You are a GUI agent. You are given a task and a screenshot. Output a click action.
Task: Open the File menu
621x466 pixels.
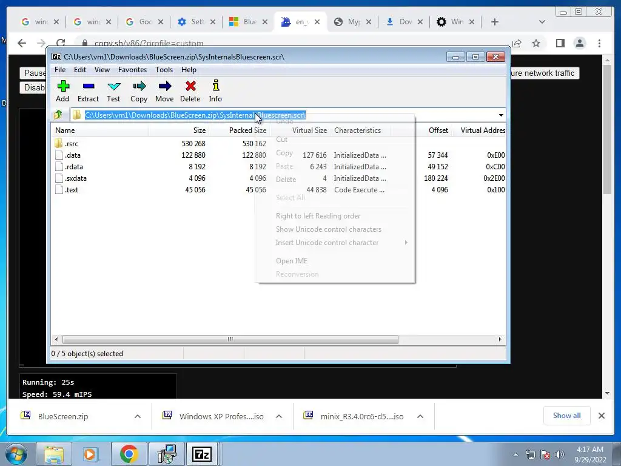click(x=60, y=70)
